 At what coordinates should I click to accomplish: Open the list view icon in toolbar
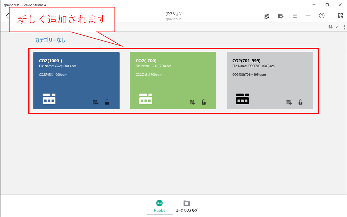(x=294, y=16)
